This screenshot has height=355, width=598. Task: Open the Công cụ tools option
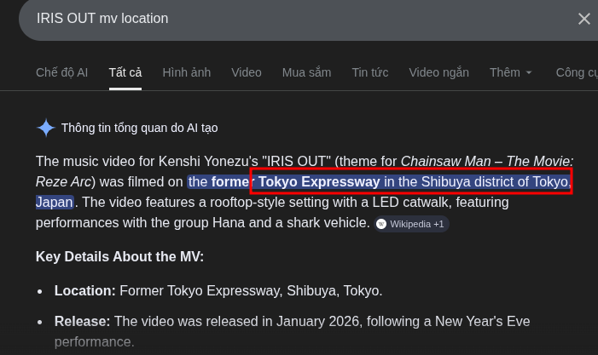[577, 72]
